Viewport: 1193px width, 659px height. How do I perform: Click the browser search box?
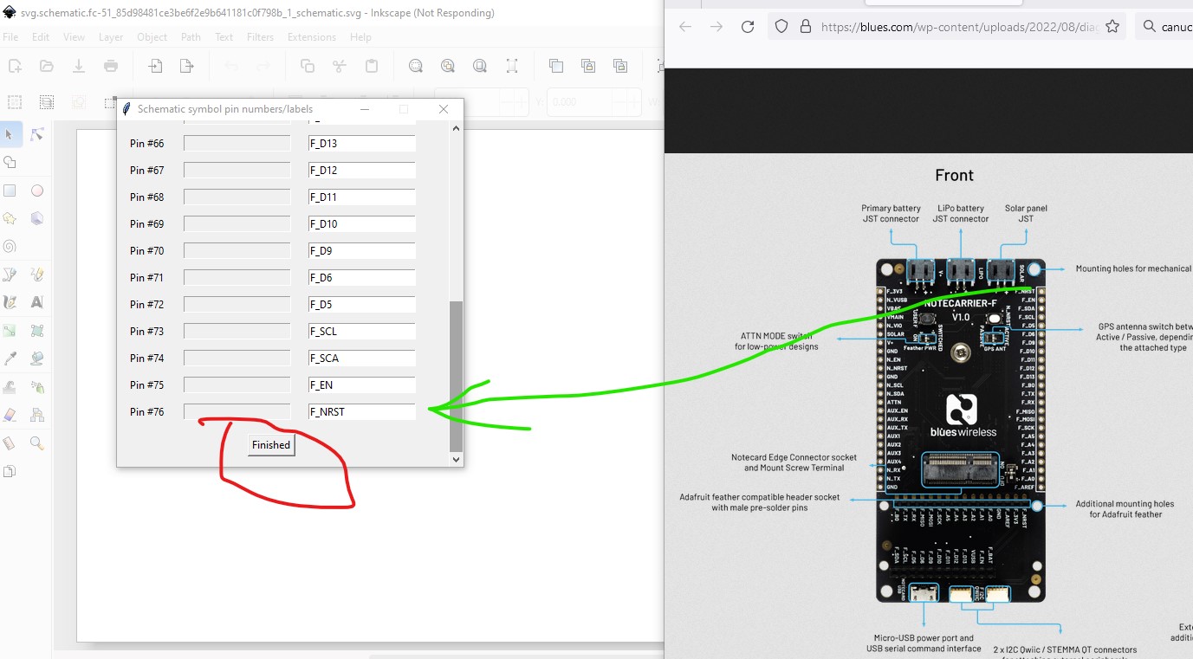(x=1164, y=27)
